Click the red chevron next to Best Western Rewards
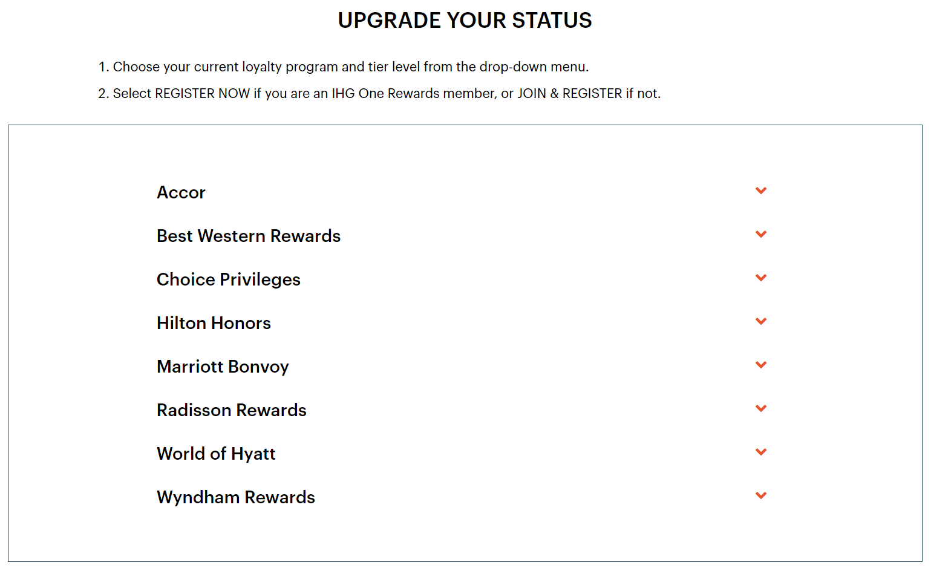The width and height of the screenshot is (931, 568). (761, 235)
